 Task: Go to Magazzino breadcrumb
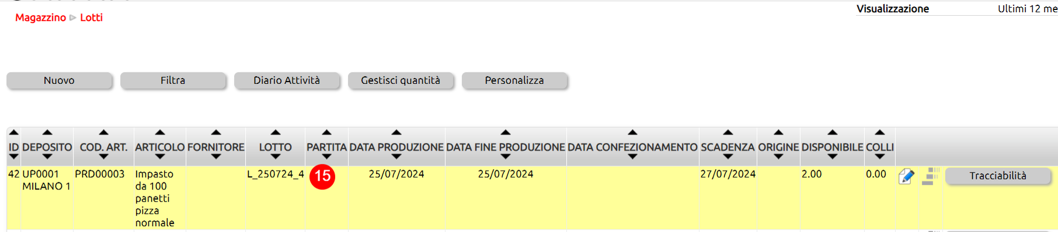click(40, 17)
